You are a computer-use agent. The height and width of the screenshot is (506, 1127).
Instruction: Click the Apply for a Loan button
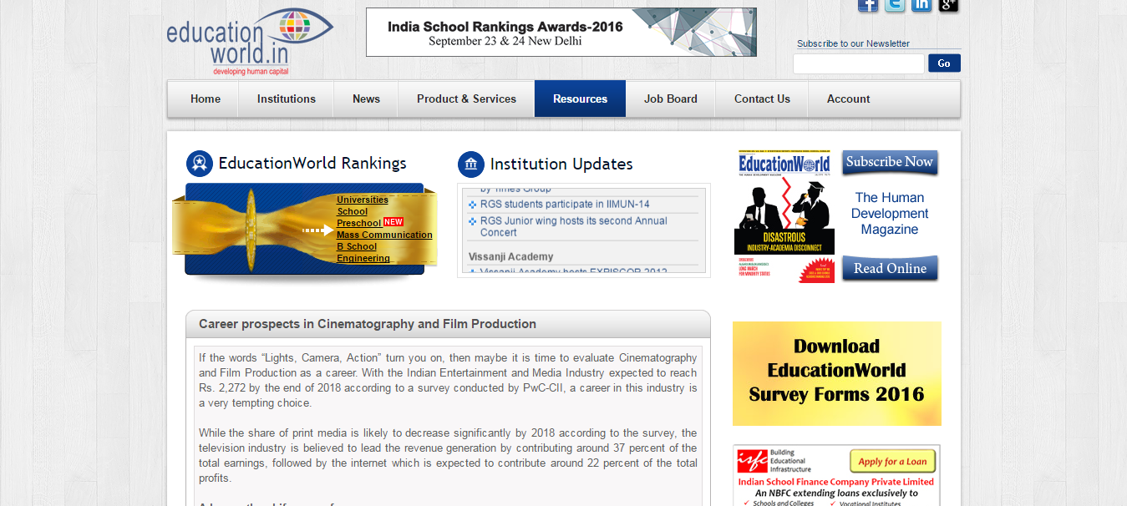click(893, 461)
